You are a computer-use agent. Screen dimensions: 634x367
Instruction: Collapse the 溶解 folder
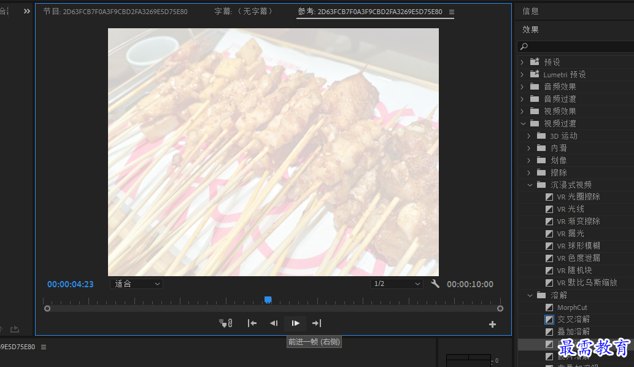tap(530, 295)
